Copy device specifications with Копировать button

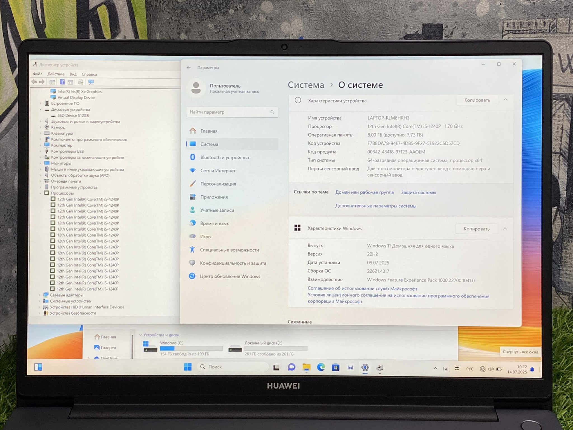[x=477, y=100]
